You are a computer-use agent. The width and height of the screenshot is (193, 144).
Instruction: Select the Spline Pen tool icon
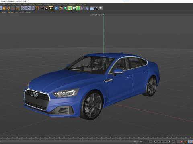tap(61, 8)
